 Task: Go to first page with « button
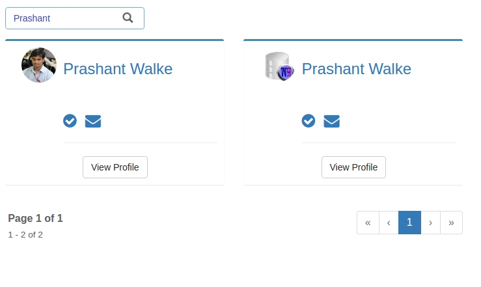click(368, 223)
